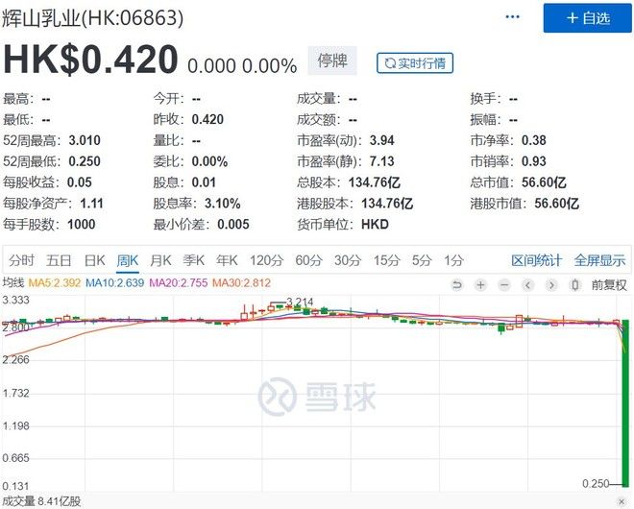This screenshot has width=634, height=509.
Task: Click the HK$0.420 price
Action: coord(90,60)
